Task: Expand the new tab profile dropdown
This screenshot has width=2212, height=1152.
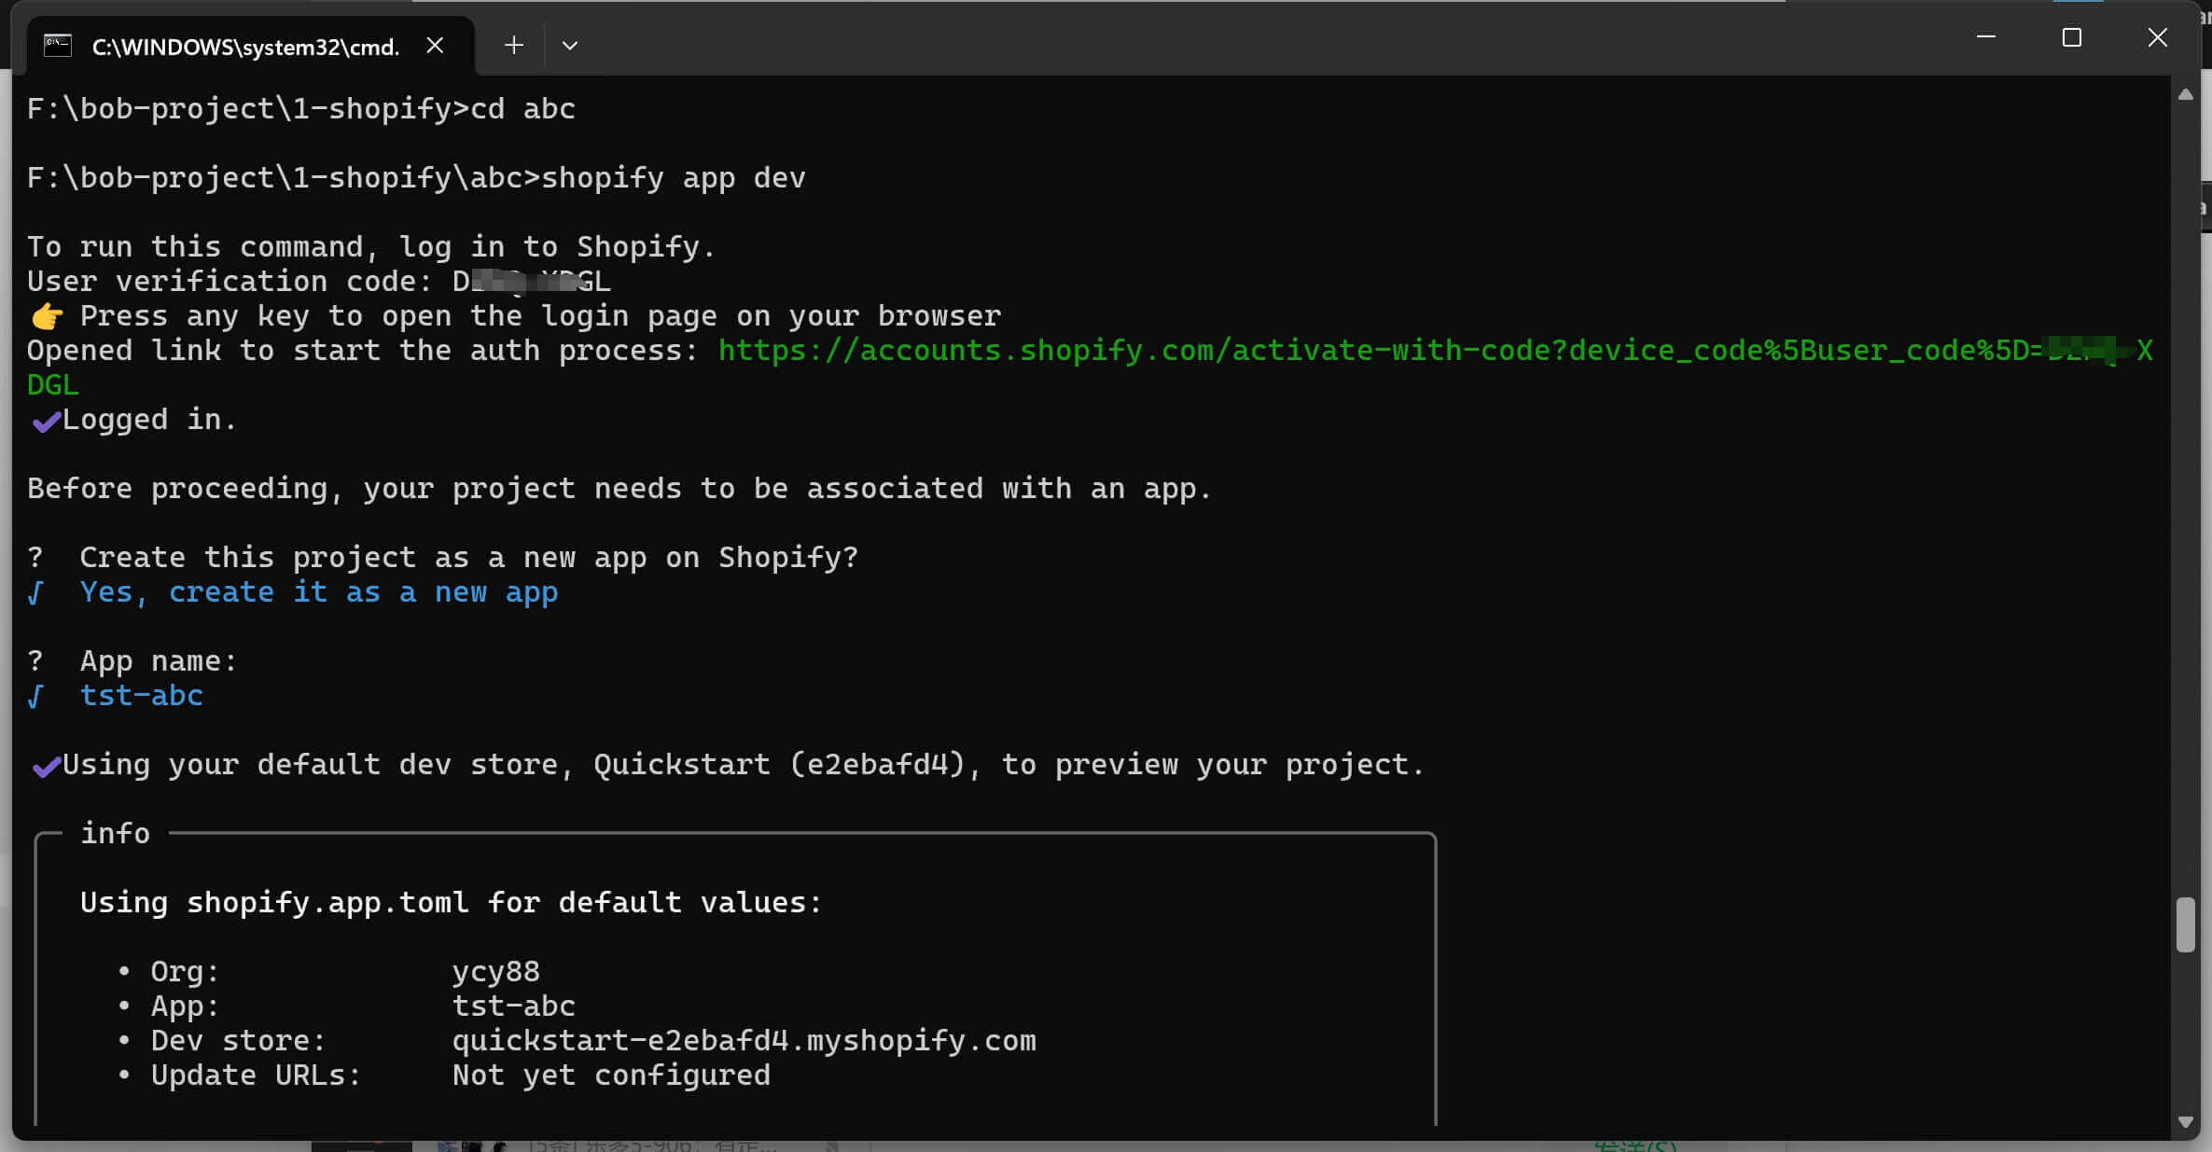Action: (570, 45)
